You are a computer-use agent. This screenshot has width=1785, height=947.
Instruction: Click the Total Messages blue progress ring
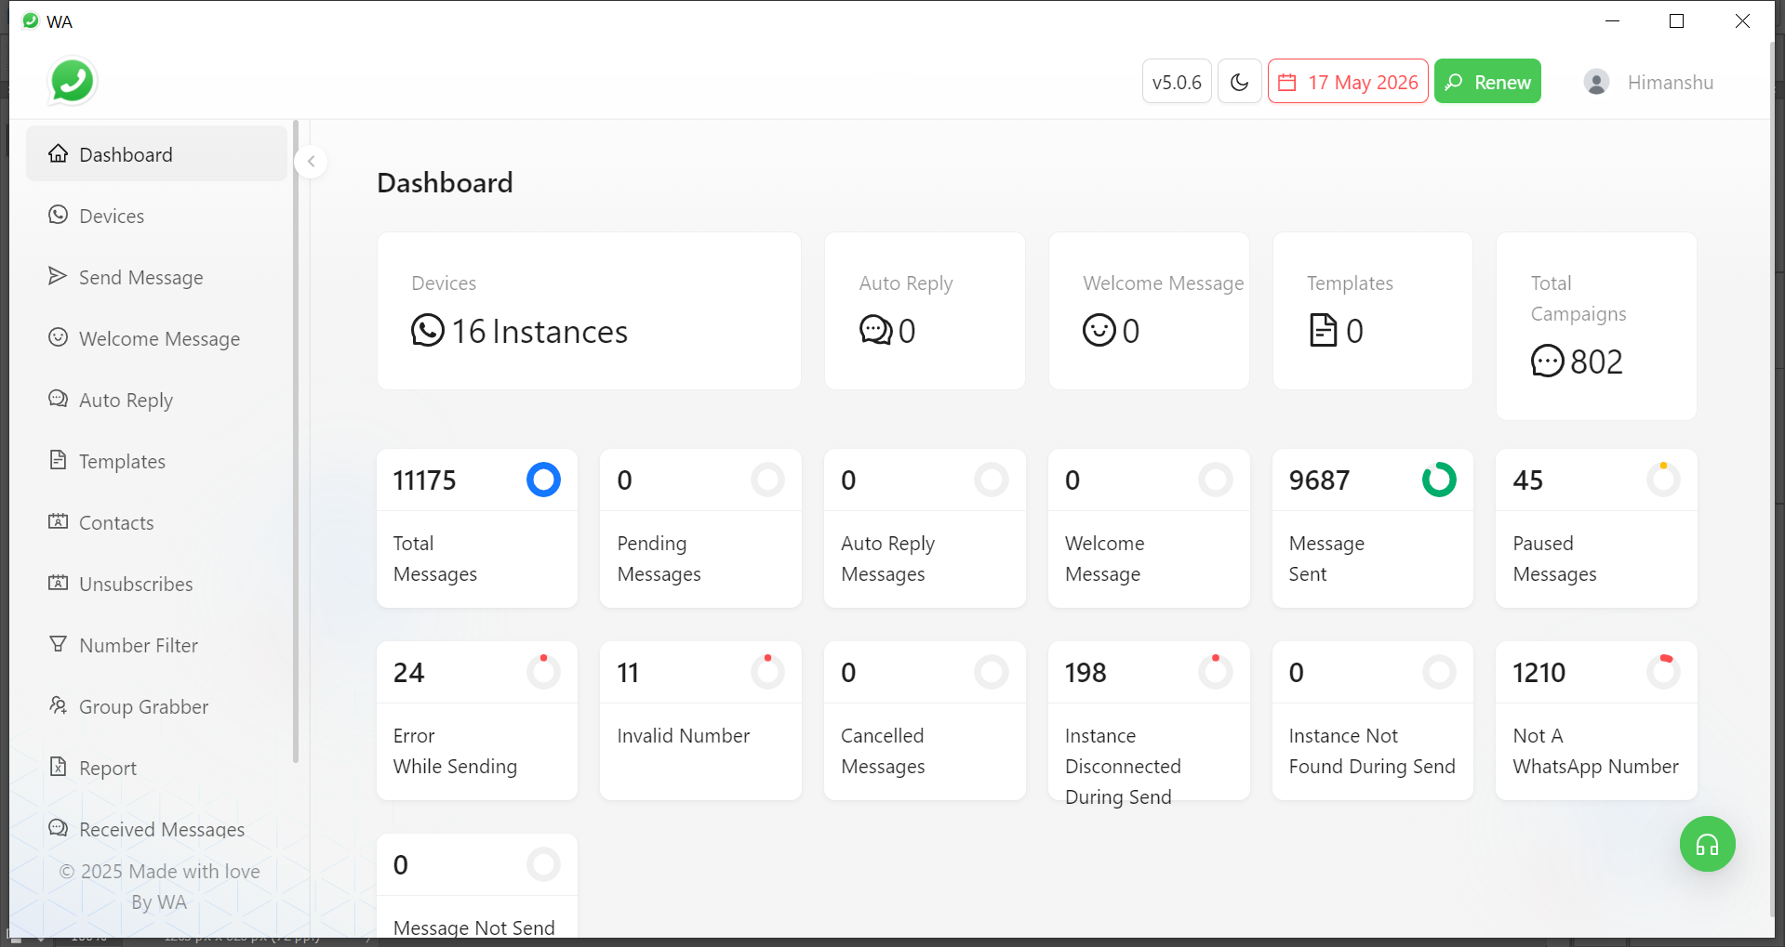tap(543, 480)
